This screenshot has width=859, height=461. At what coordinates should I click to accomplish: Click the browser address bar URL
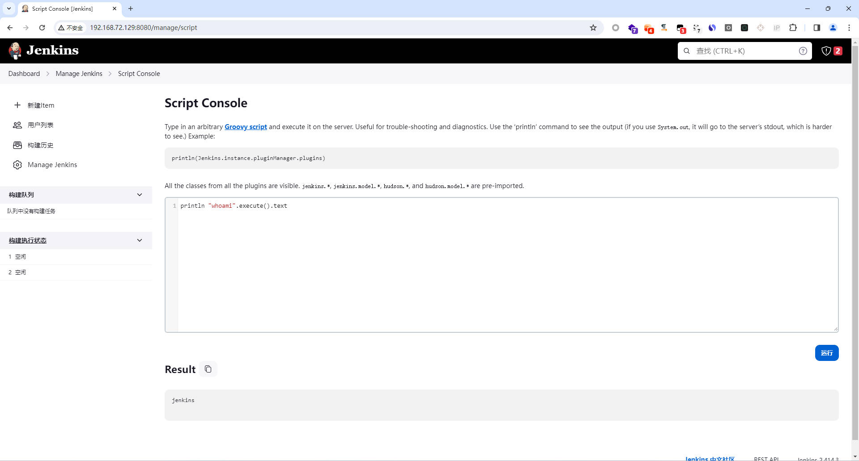pos(144,28)
